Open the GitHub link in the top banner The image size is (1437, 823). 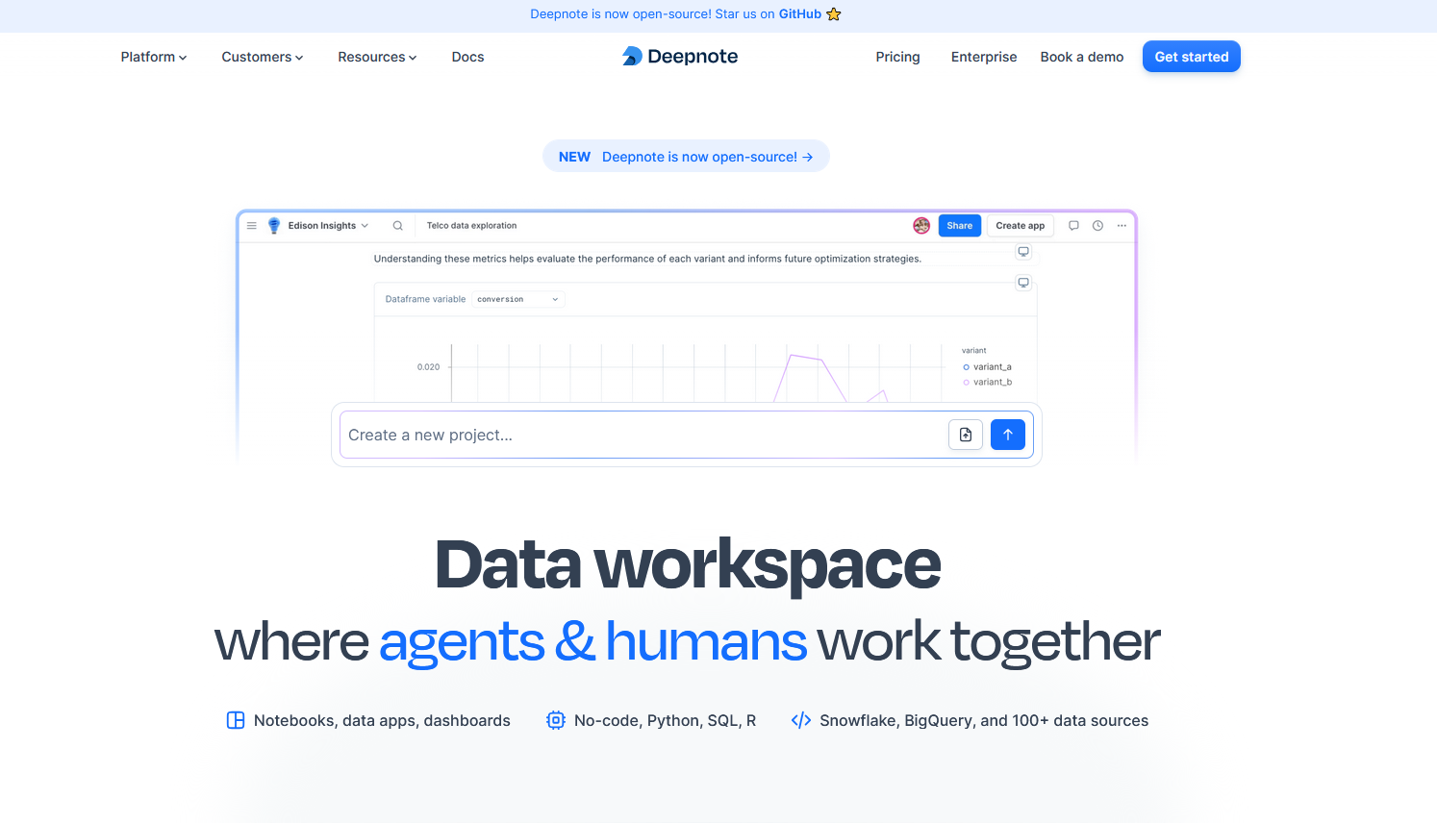tap(800, 14)
